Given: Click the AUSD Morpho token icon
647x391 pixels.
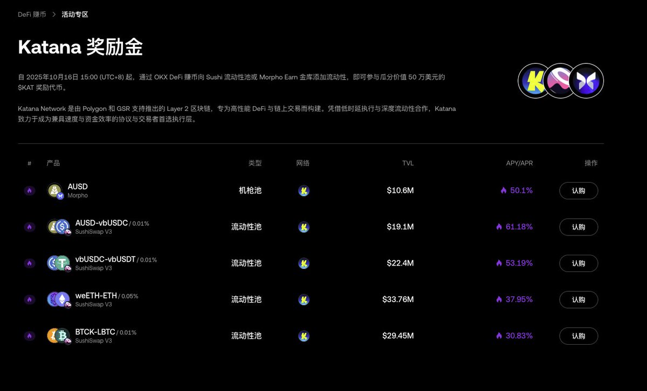Looking at the screenshot, I should click(x=56, y=191).
